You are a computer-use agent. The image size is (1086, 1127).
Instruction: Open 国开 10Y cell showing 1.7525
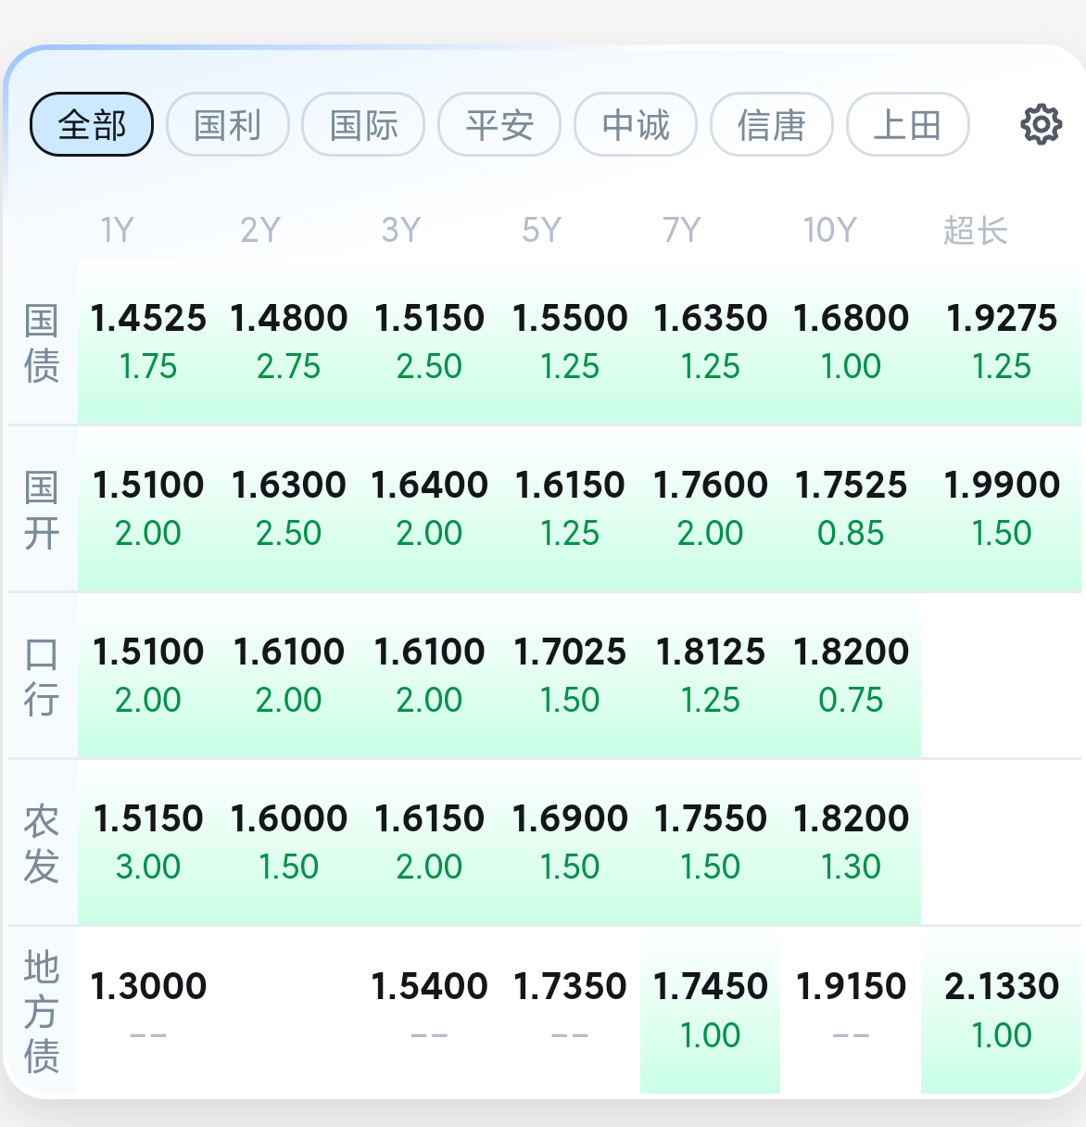coord(851,508)
